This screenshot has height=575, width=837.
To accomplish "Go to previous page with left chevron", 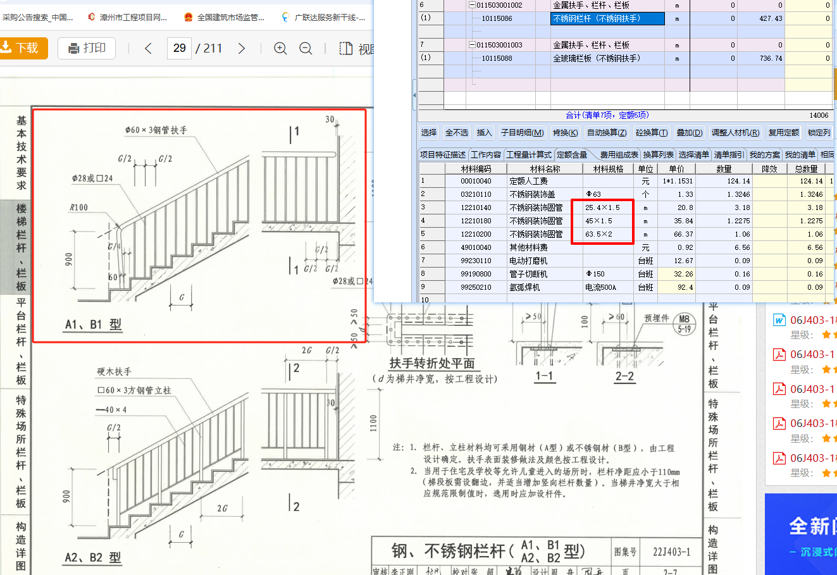I will [148, 49].
